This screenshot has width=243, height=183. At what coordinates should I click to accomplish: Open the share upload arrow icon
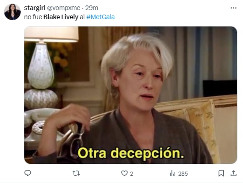(x=233, y=173)
